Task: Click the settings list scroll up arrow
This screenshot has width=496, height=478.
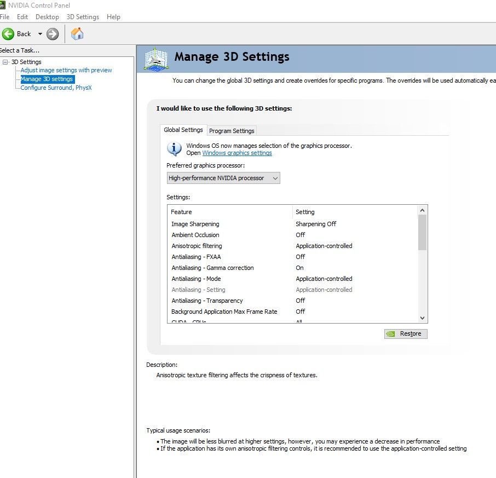Action: [x=422, y=210]
